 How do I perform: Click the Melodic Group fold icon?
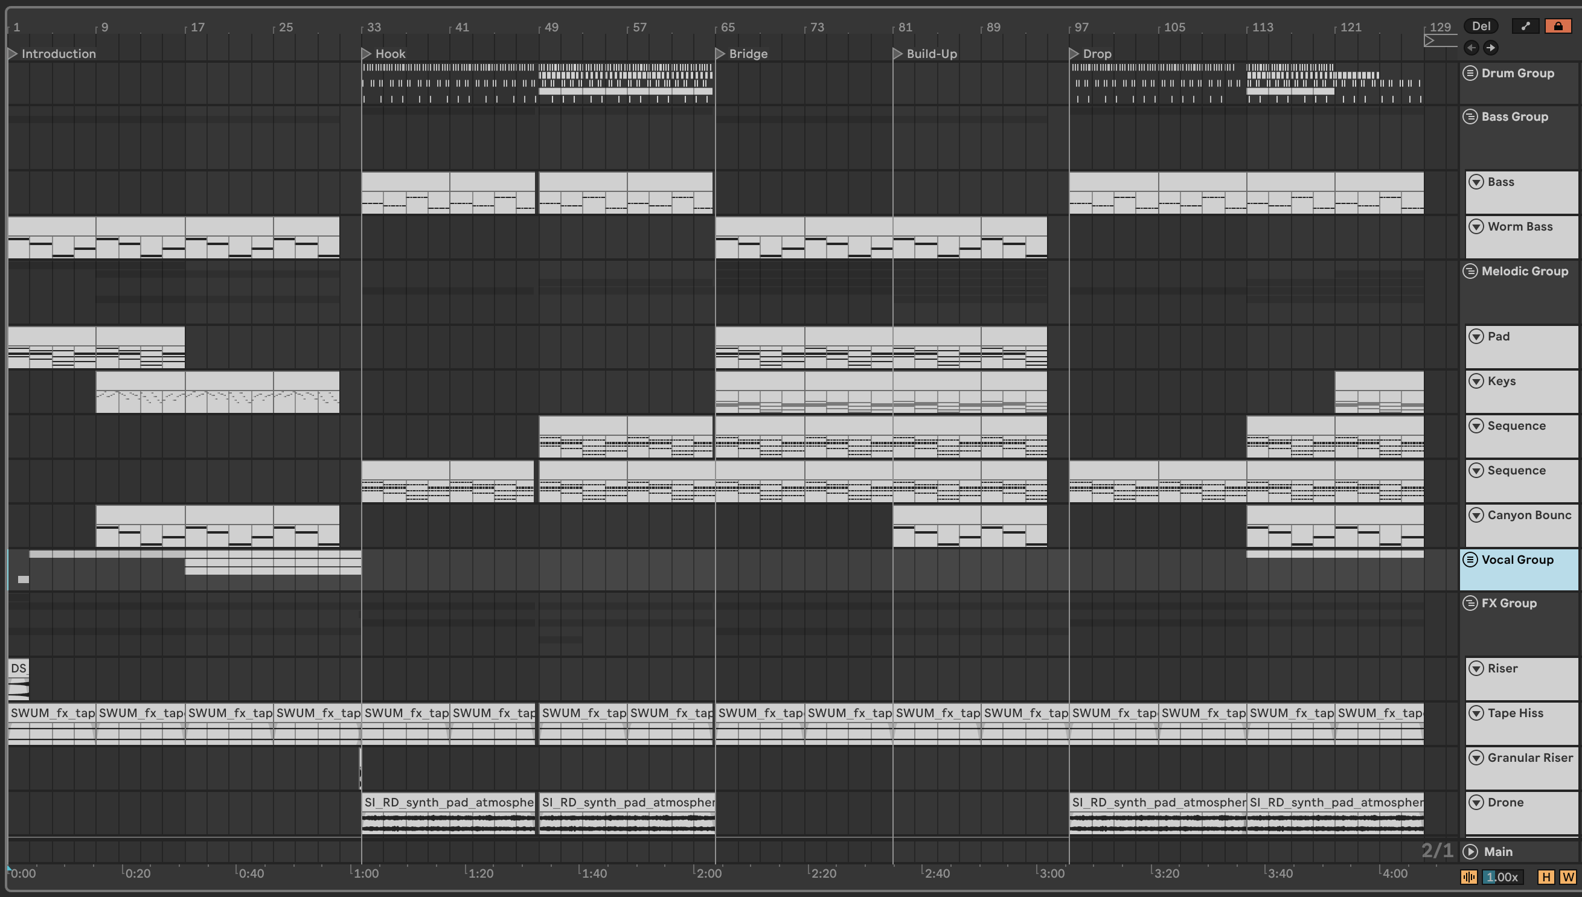click(x=1470, y=272)
